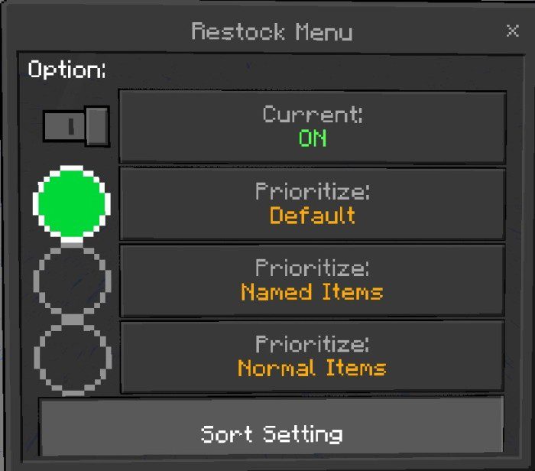Click the orange Normal Items text
The width and height of the screenshot is (535, 471).
[x=312, y=368]
